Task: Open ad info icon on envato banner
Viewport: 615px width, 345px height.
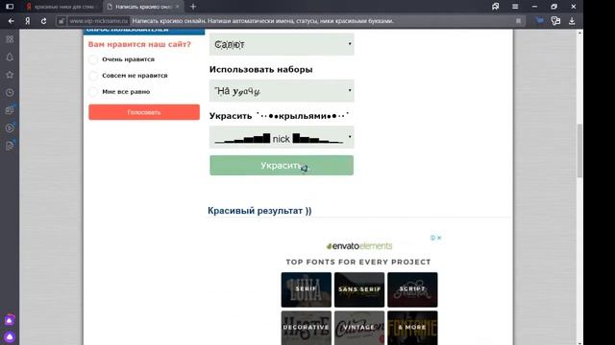Action: pos(432,238)
